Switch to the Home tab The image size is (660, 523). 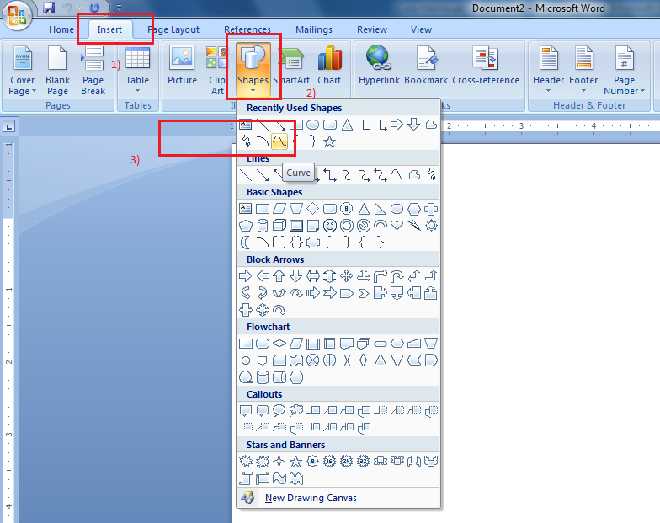tap(61, 29)
